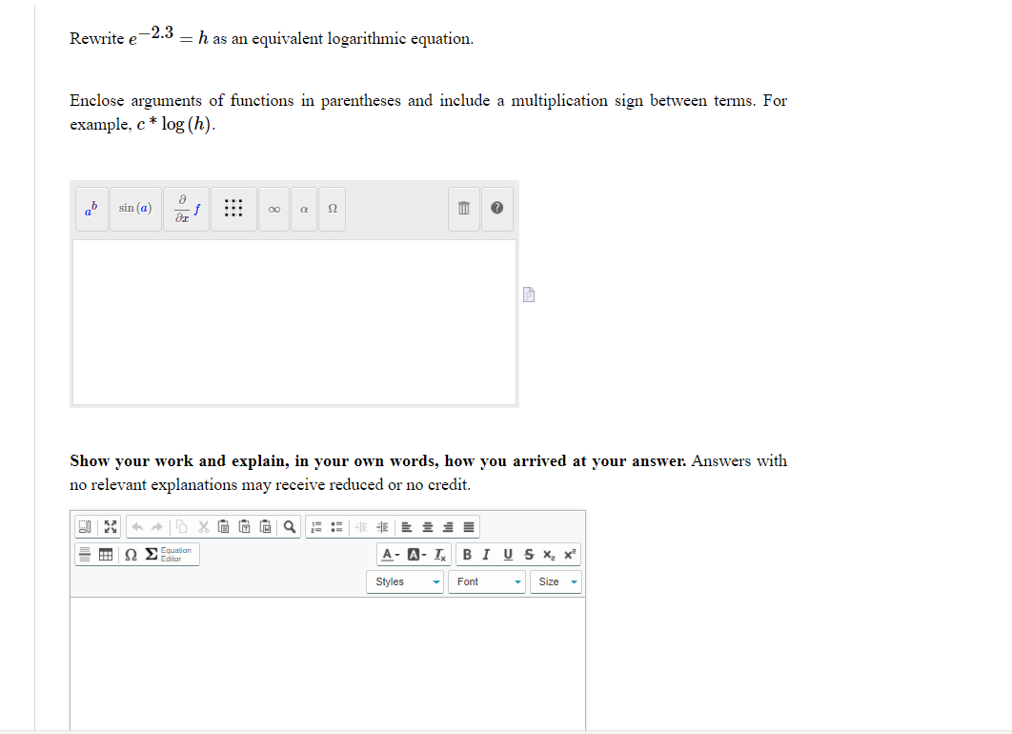Open the Find and Replace magnifier tool
1012x734 pixels.
[289, 526]
